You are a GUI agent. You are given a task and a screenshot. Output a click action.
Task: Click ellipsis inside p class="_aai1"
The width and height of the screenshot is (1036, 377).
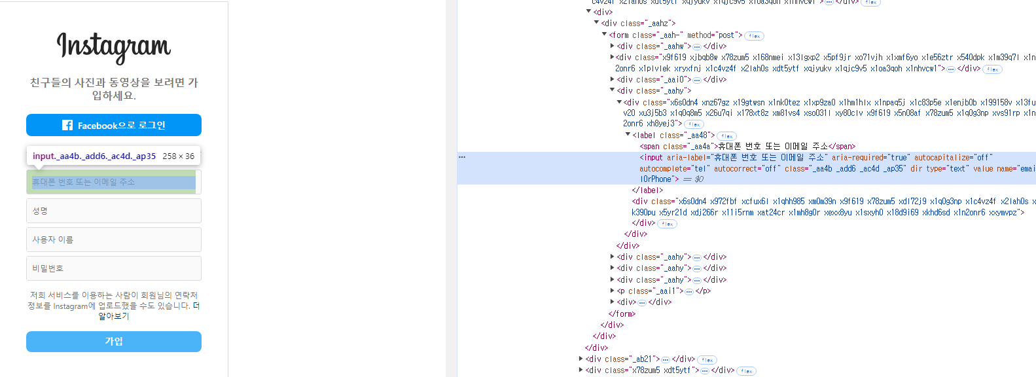point(689,291)
